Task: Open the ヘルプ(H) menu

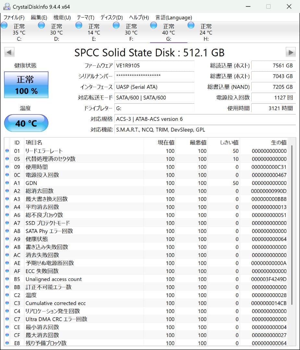Action: click(x=139, y=17)
